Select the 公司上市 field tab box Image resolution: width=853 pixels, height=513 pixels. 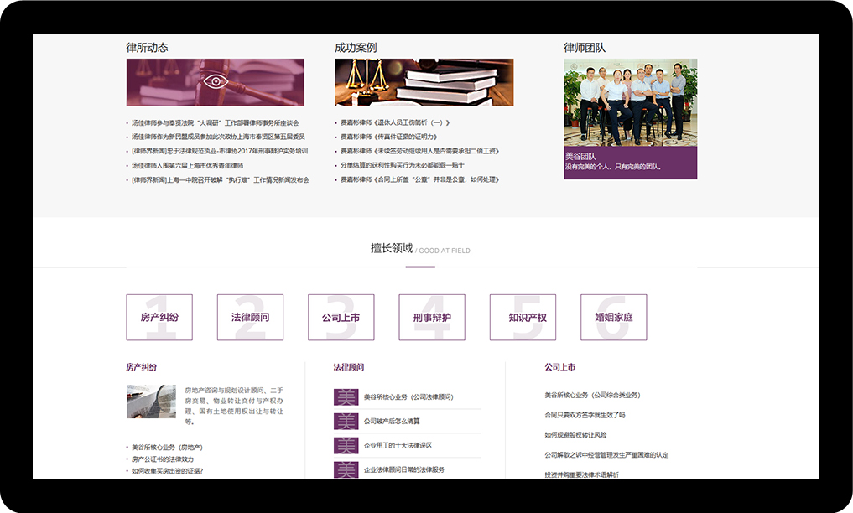341,318
